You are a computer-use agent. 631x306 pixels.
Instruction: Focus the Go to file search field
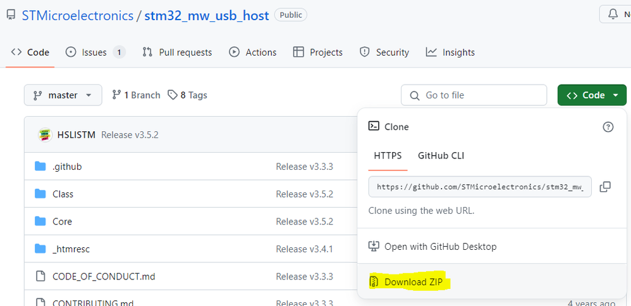coord(474,95)
